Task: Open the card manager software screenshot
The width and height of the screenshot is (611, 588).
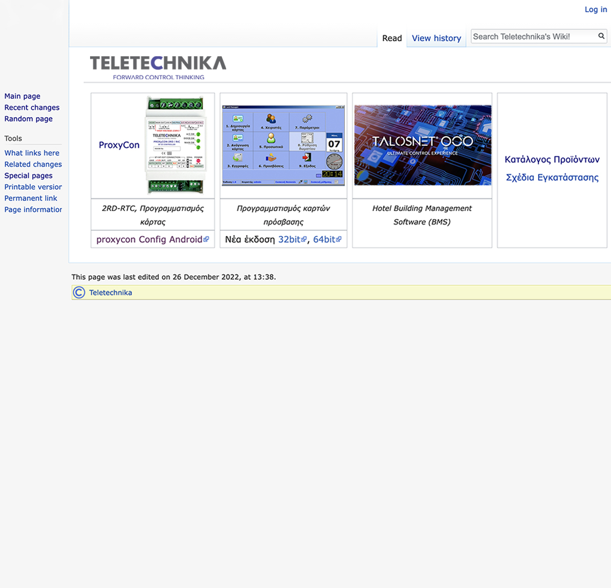Action: 283,145
